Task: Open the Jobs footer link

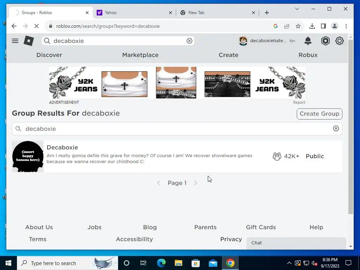Action: 94,227
